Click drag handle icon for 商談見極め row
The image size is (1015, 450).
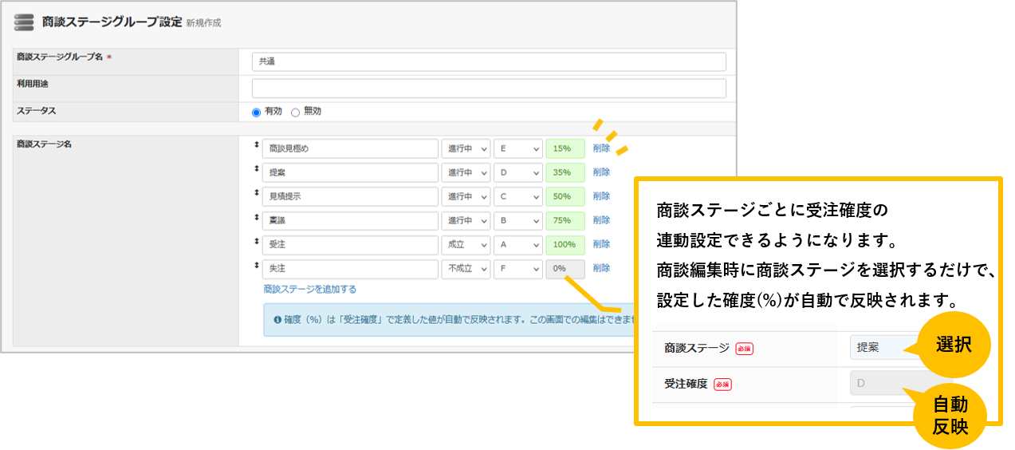point(256,144)
